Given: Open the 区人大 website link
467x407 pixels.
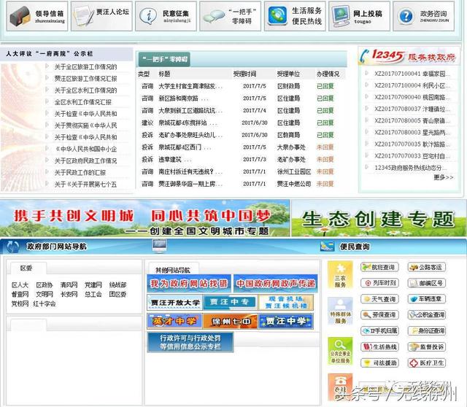Looking at the screenshot, I should (x=20, y=285).
